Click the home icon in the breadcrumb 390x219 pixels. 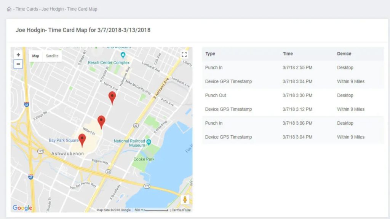(8, 8)
